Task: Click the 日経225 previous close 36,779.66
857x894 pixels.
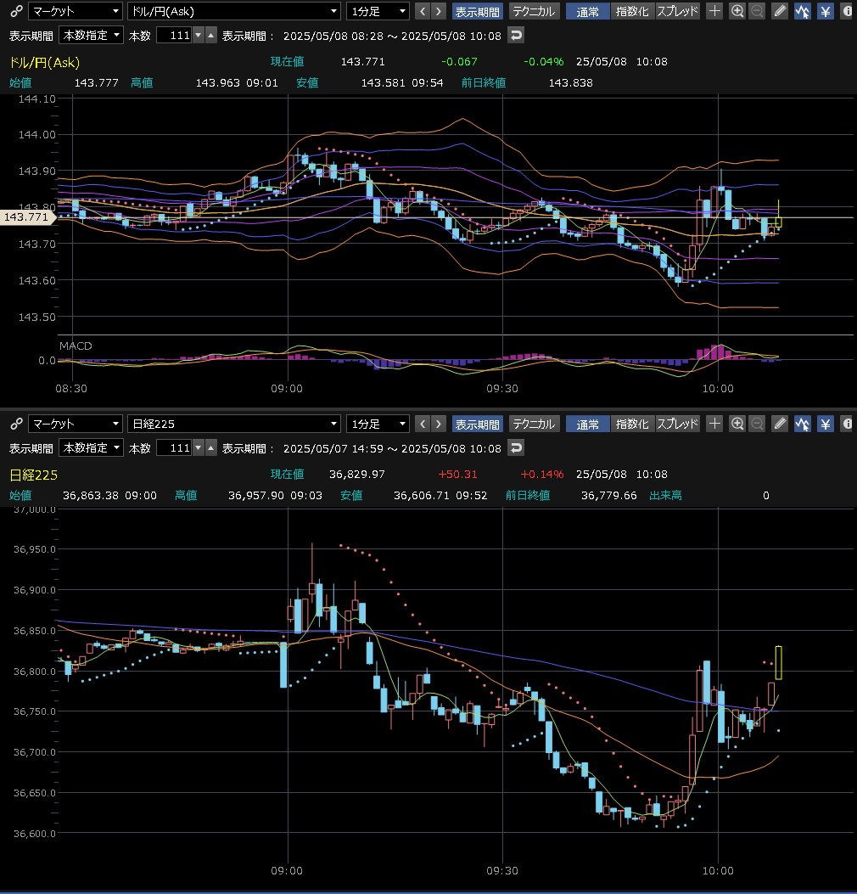Action: tap(609, 496)
